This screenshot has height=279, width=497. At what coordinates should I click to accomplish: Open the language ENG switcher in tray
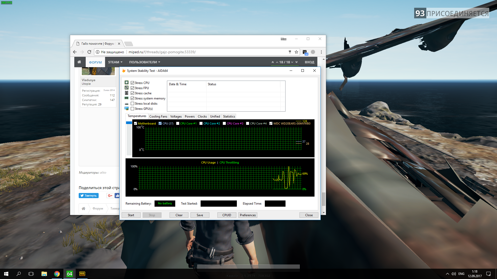(461, 274)
